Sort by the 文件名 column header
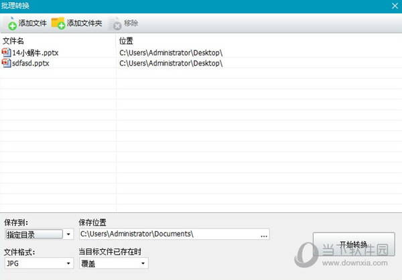 [13, 41]
